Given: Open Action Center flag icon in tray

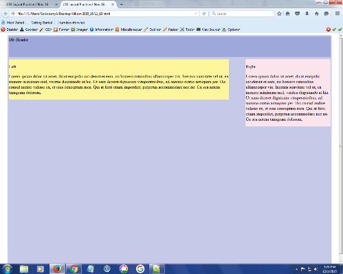Looking at the screenshot, I should coord(302,269).
